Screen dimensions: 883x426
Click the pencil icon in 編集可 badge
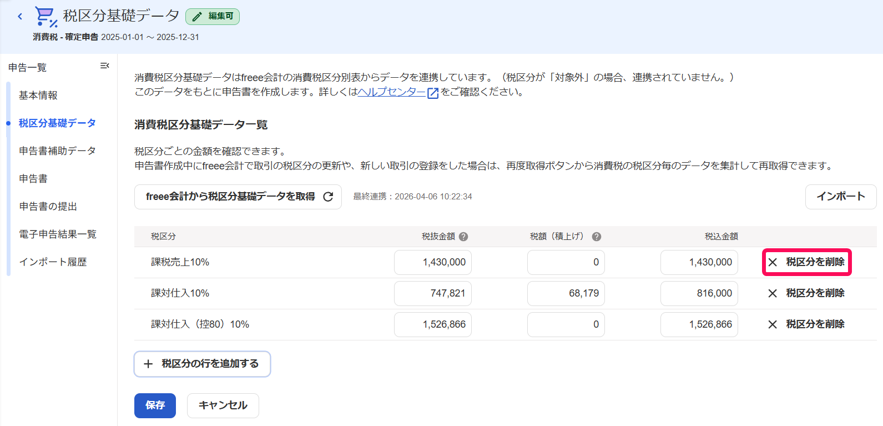tap(196, 17)
